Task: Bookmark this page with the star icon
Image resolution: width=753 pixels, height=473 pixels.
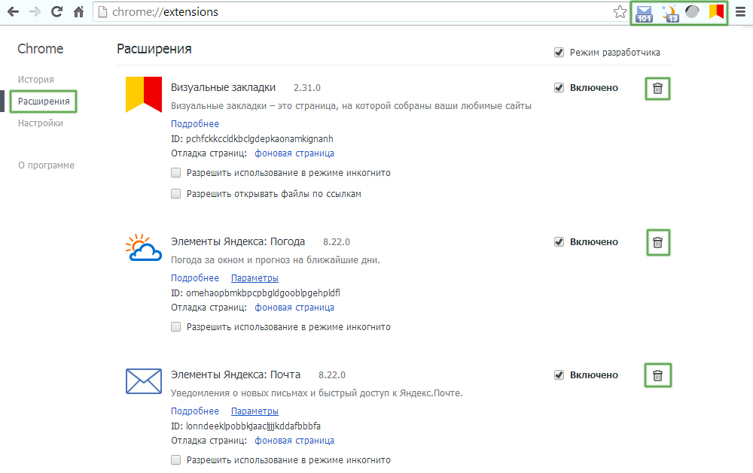Action: pos(620,11)
